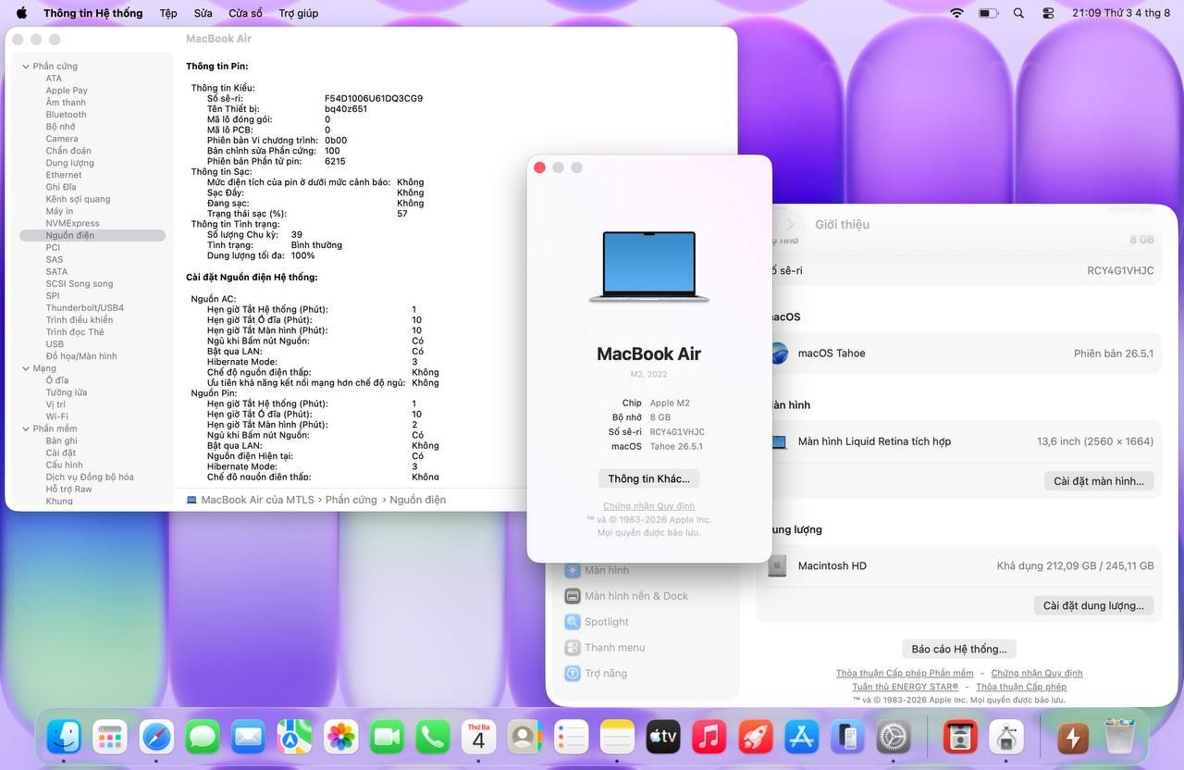Screen dimensions: 1184x770
Task: Open the Apple menu
Action: (21, 13)
